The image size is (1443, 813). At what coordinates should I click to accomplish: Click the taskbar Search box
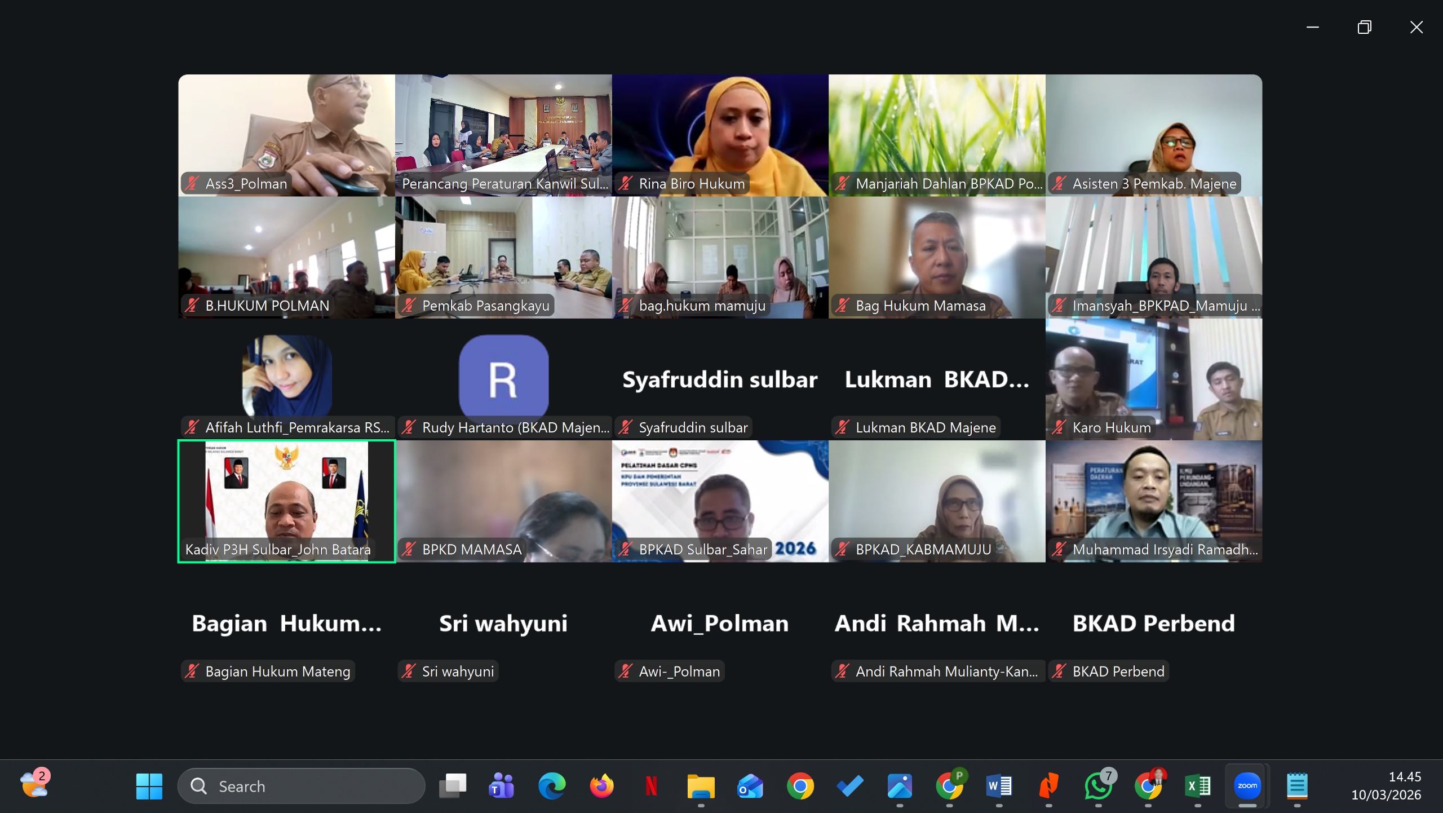tap(302, 786)
